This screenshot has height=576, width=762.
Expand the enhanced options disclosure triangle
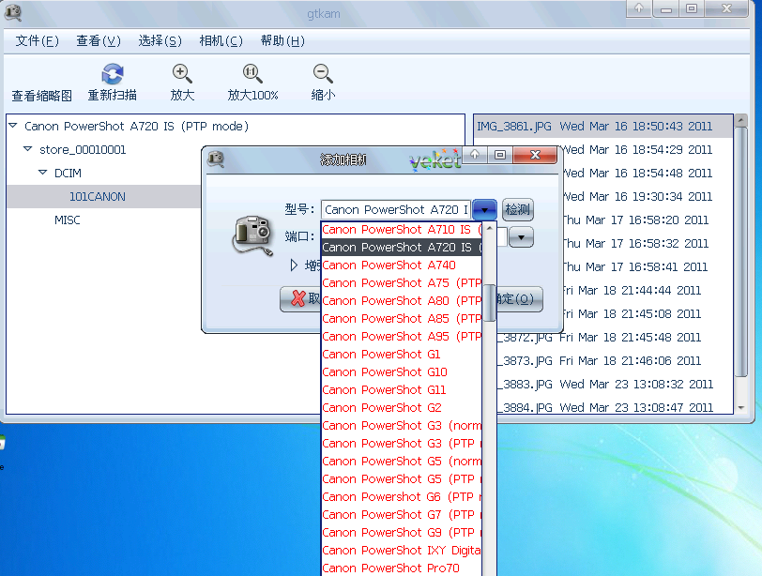click(x=294, y=265)
